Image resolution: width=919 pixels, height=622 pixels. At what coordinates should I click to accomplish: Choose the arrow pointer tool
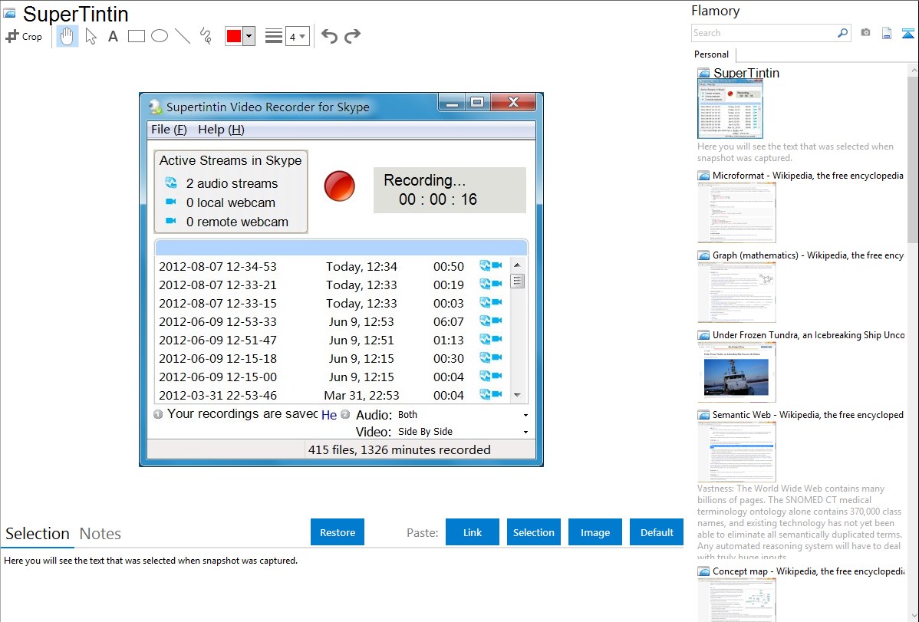point(91,36)
